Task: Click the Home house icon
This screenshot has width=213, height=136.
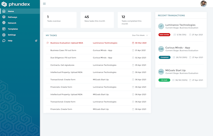Action: pyautogui.click(x=4, y=11)
